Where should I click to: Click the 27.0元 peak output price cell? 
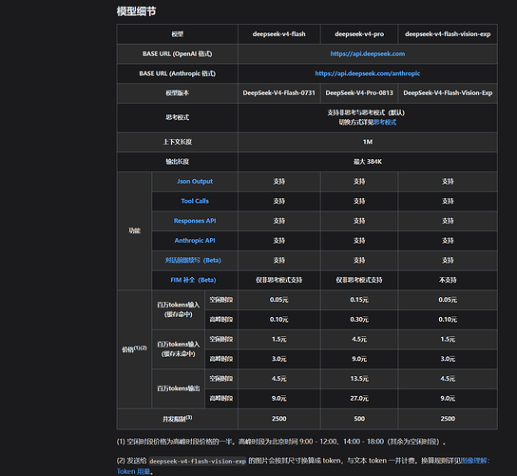pyautogui.click(x=359, y=399)
